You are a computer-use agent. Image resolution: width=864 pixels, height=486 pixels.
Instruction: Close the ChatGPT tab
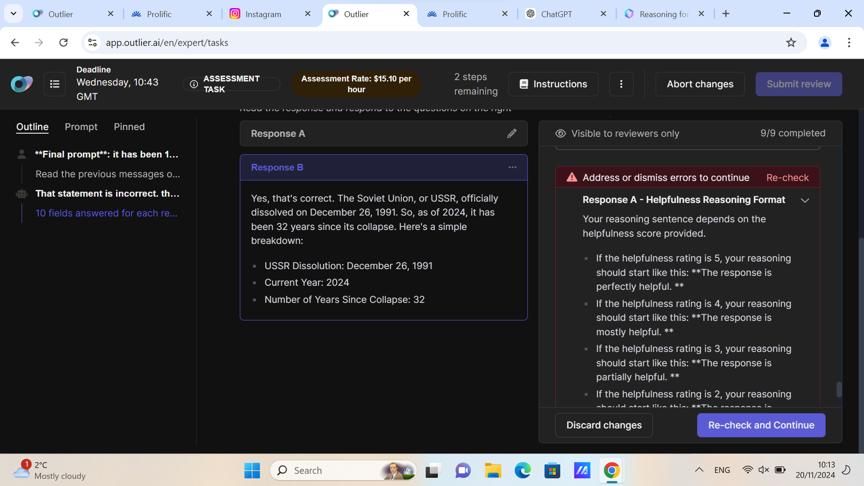coord(603,14)
